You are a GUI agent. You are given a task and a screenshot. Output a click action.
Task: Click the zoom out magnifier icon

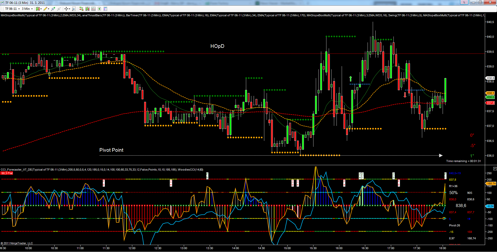point(59,9)
